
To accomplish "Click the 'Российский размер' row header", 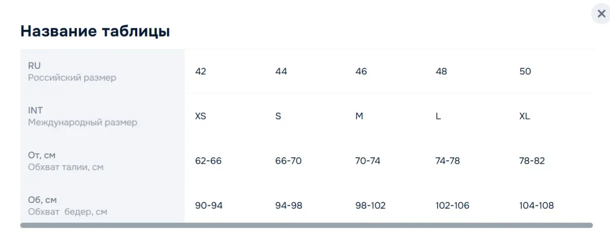I will [72, 78].
